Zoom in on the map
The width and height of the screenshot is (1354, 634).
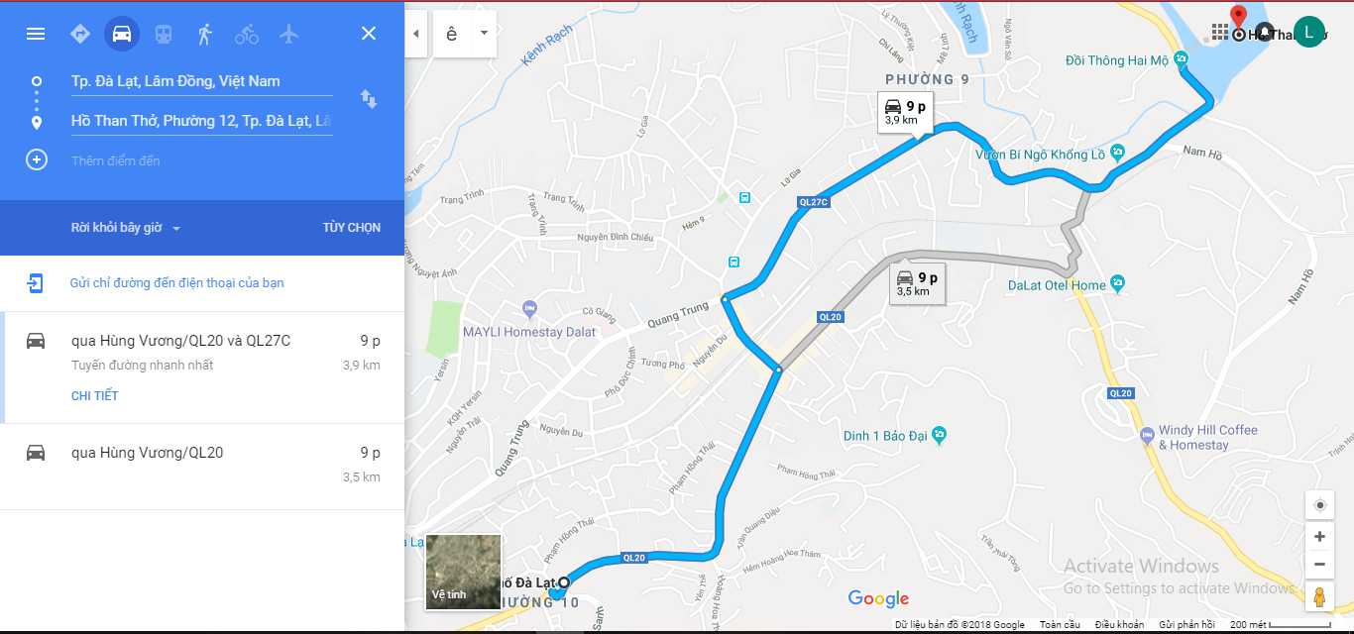(x=1319, y=537)
